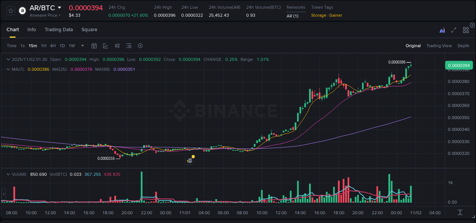Switch to the Trading Data tab
The image size is (476, 223).
coord(59,29)
